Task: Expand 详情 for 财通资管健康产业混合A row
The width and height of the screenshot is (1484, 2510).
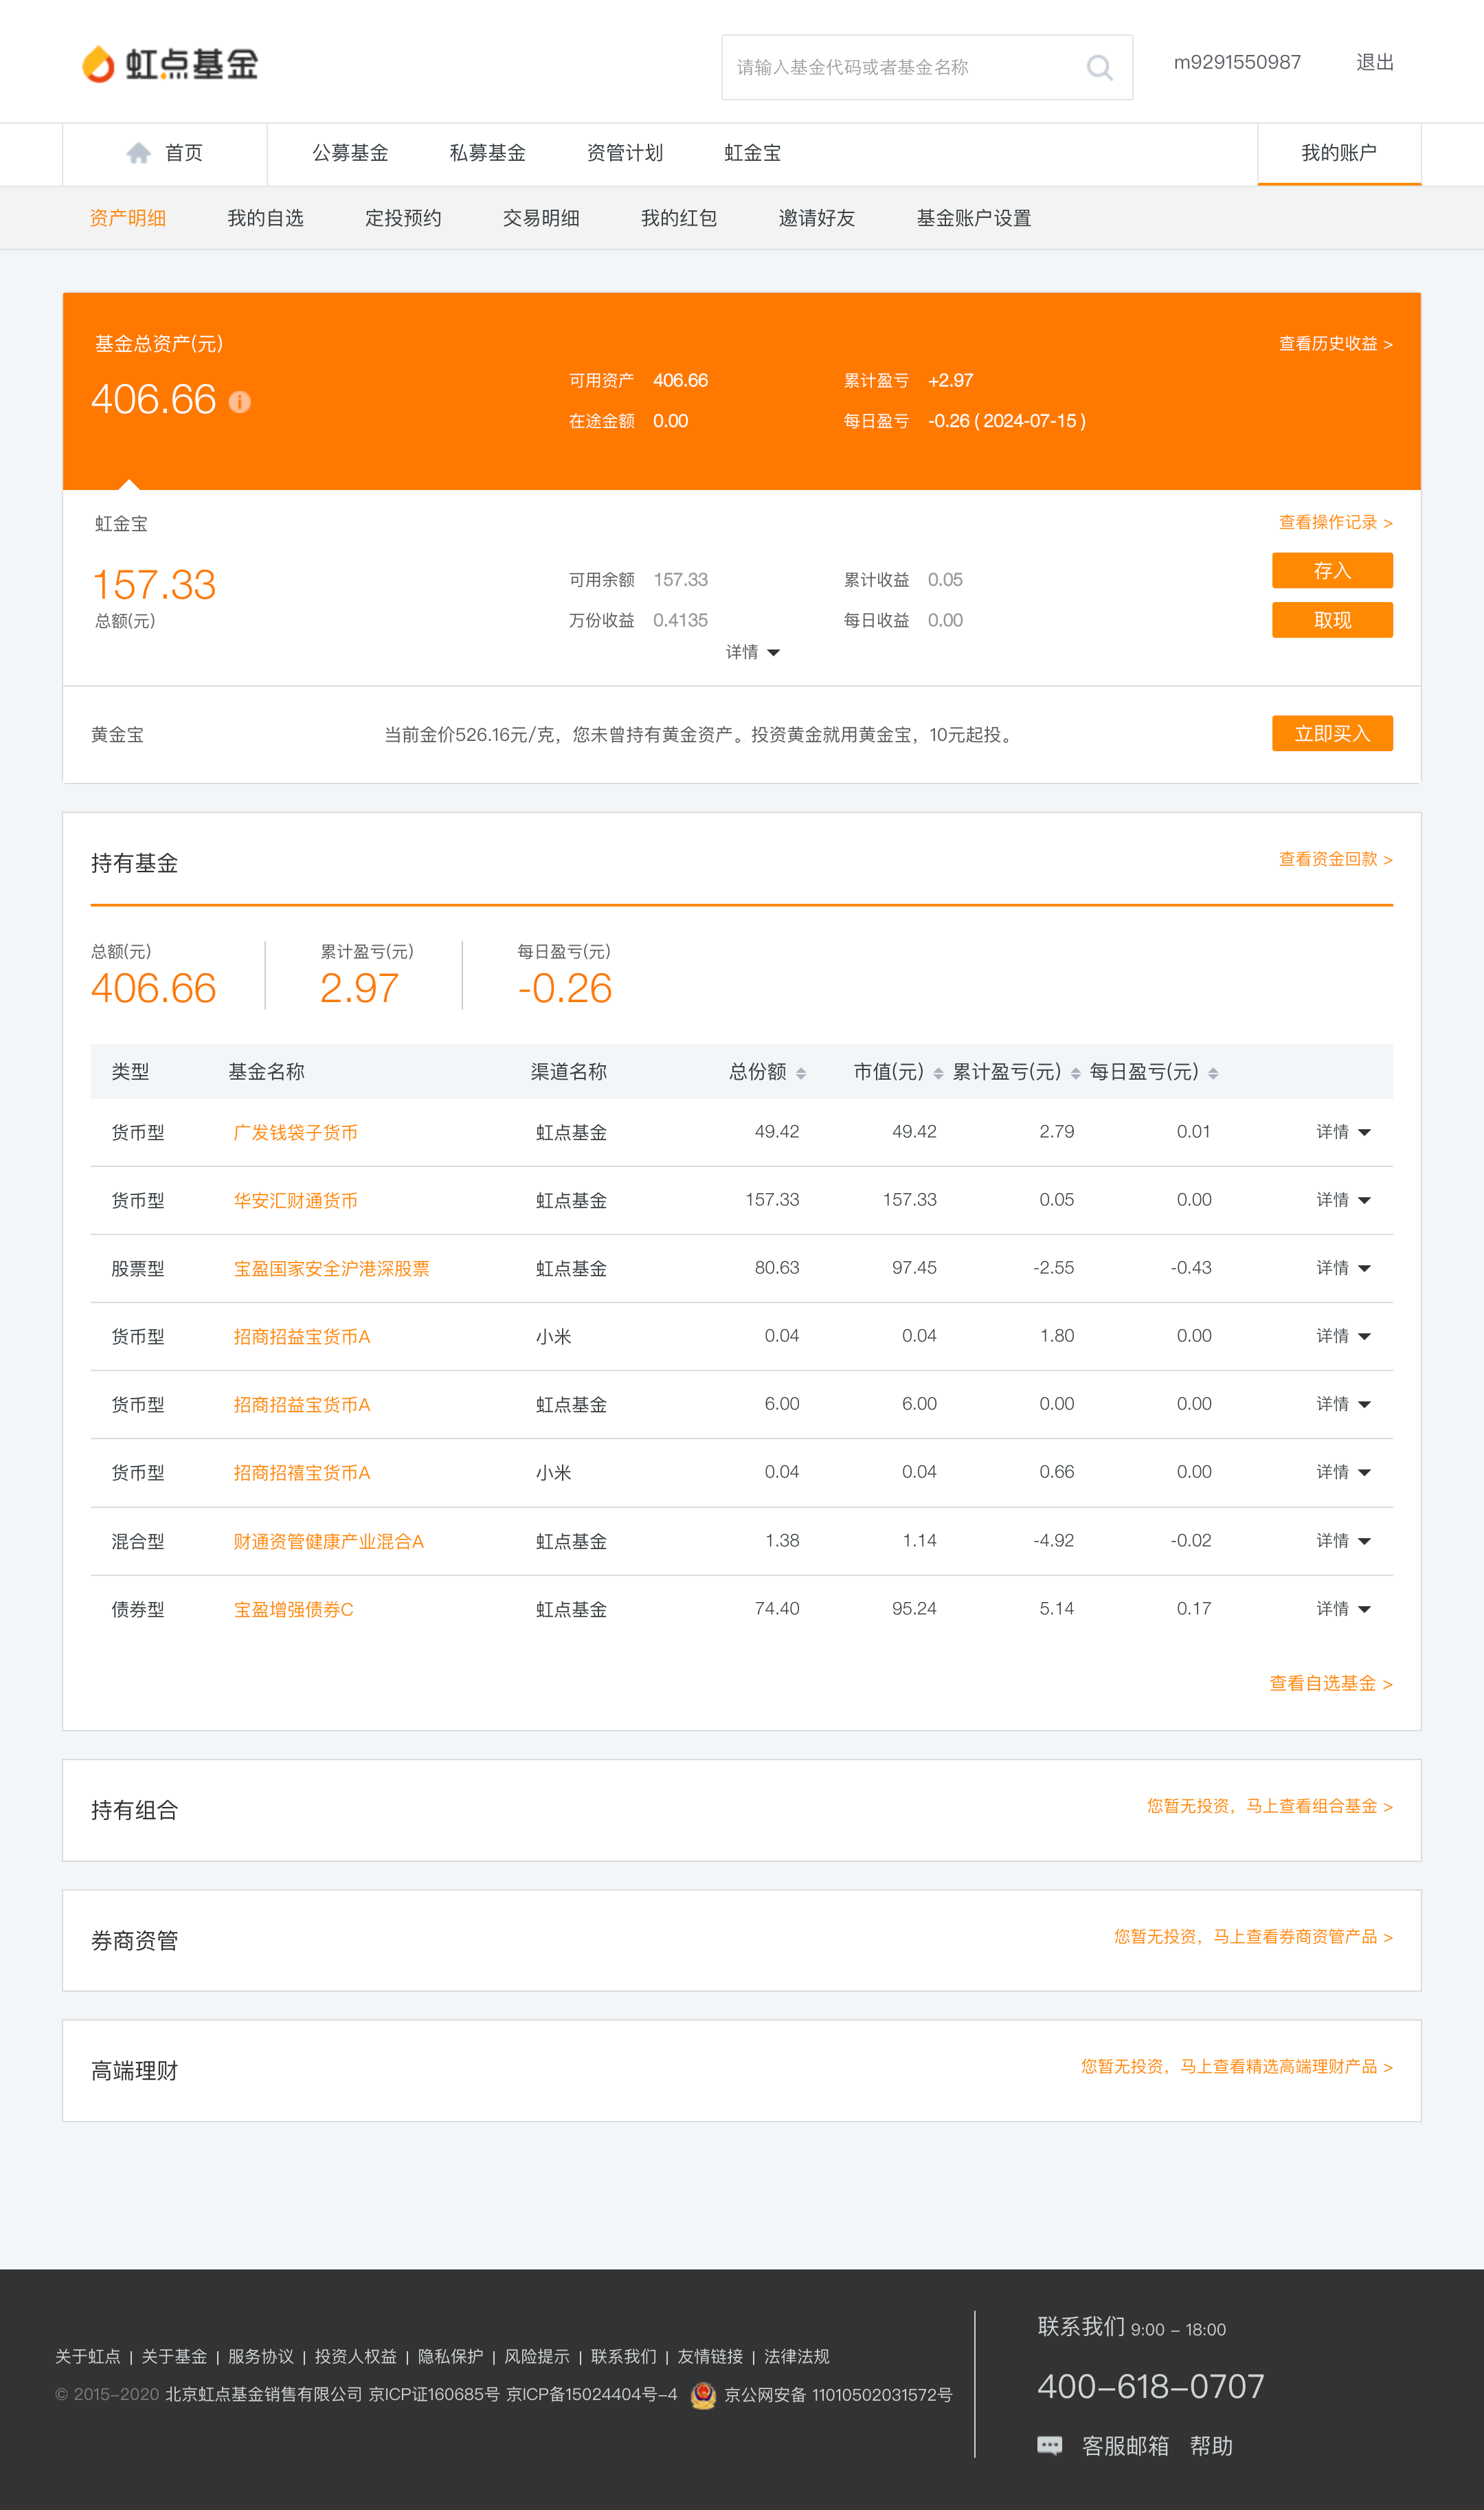Action: pos(1343,1541)
